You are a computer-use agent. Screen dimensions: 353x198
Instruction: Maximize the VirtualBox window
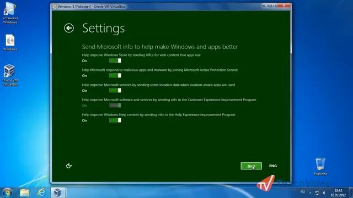[x=274, y=5]
